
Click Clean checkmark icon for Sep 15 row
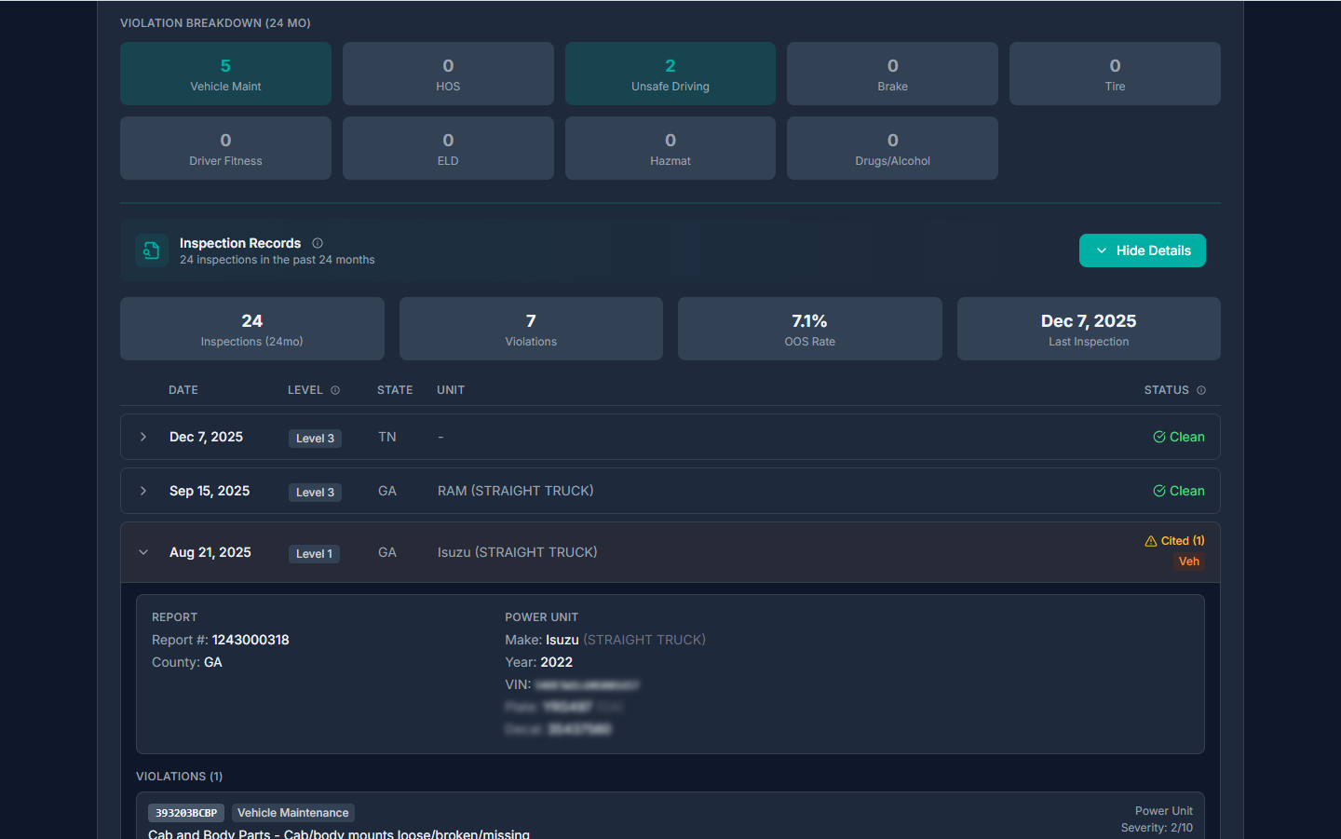click(x=1159, y=491)
